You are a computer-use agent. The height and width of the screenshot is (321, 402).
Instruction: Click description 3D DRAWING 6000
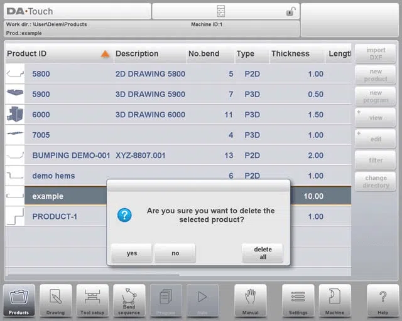(150, 115)
